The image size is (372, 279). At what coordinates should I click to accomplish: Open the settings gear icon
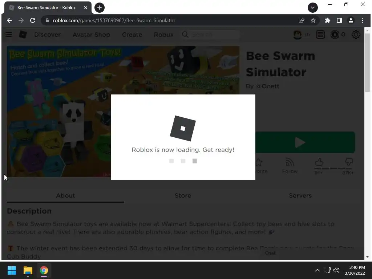(x=356, y=35)
